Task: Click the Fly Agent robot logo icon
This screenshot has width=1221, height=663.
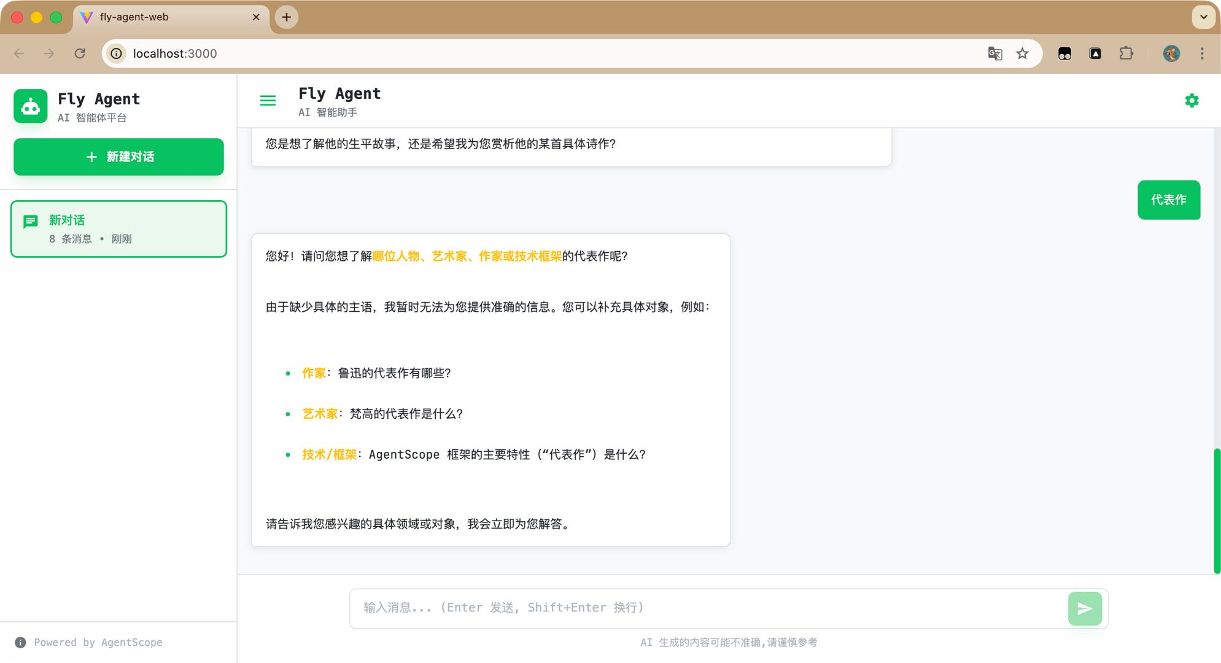Action: click(29, 106)
